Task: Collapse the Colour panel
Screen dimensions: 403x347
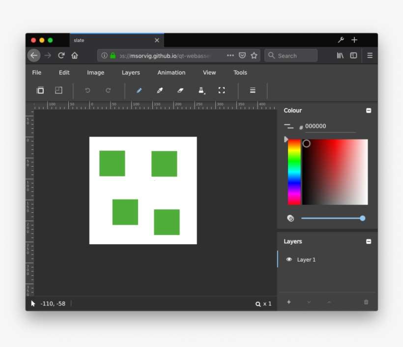Action: click(368, 111)
